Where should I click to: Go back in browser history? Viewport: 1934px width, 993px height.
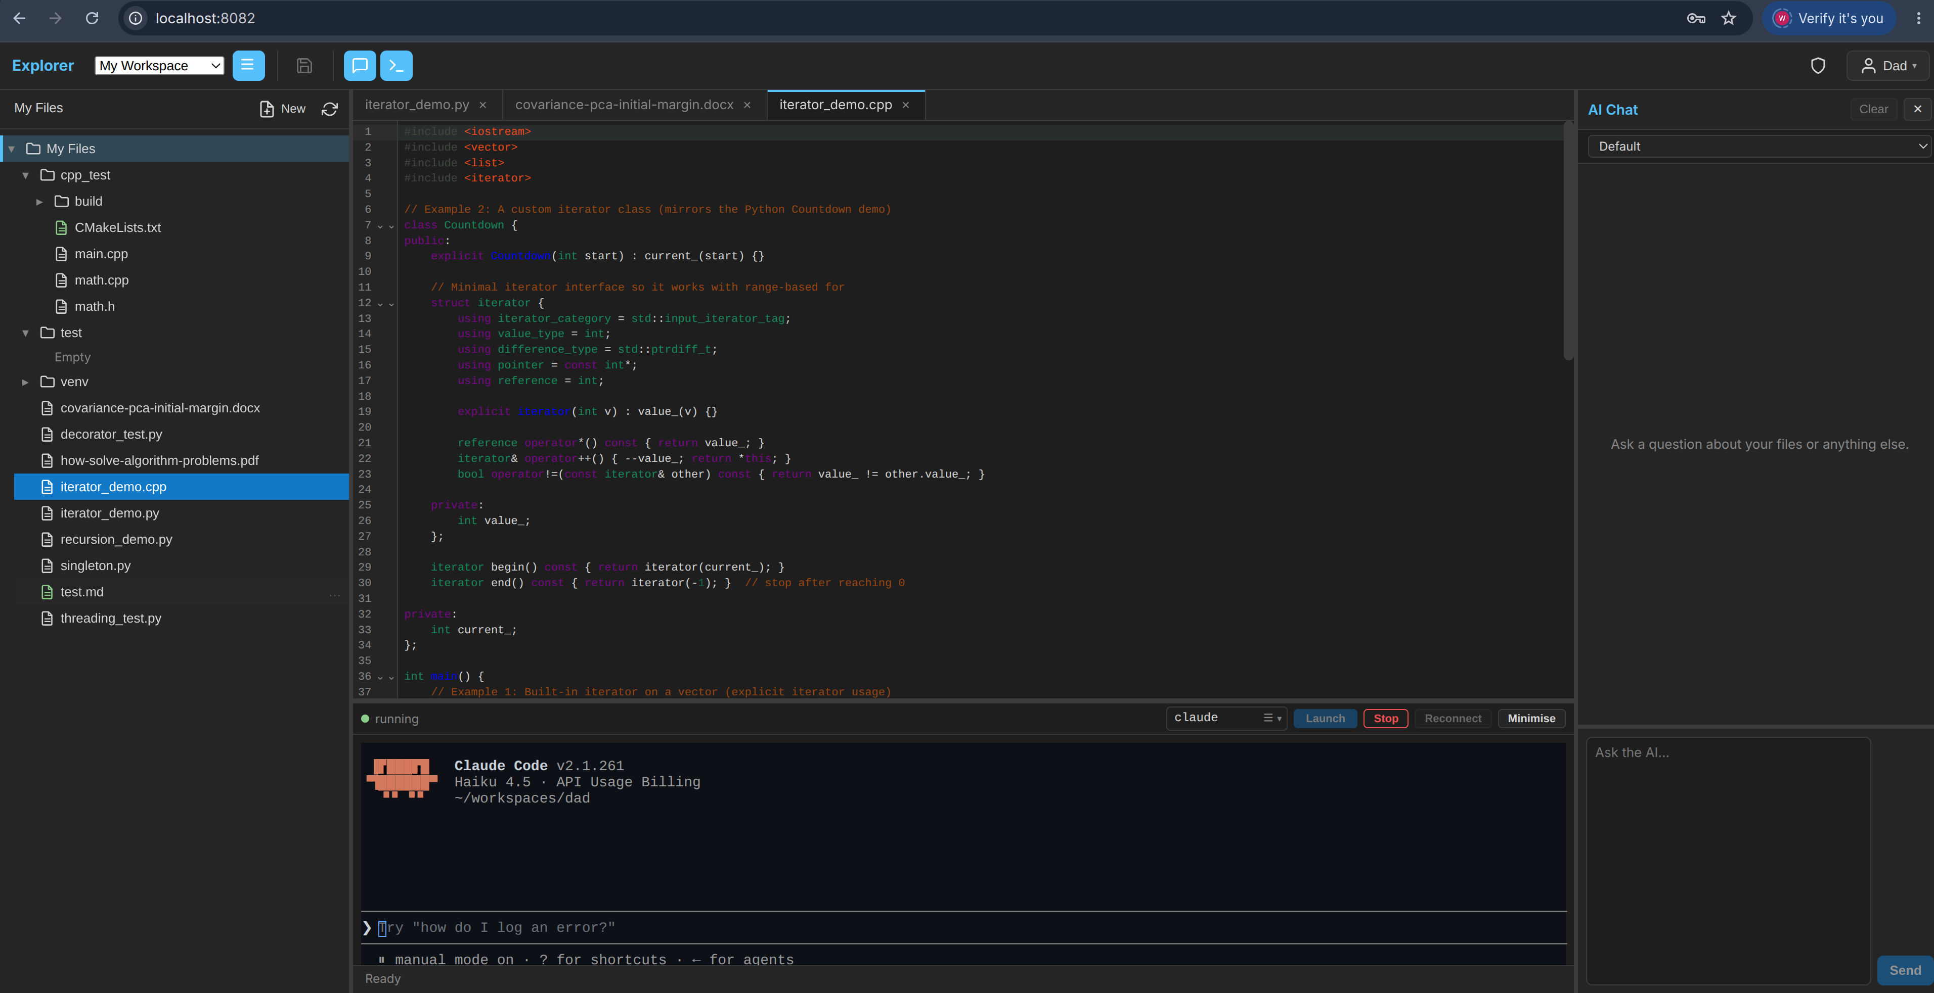pos(20,18)
